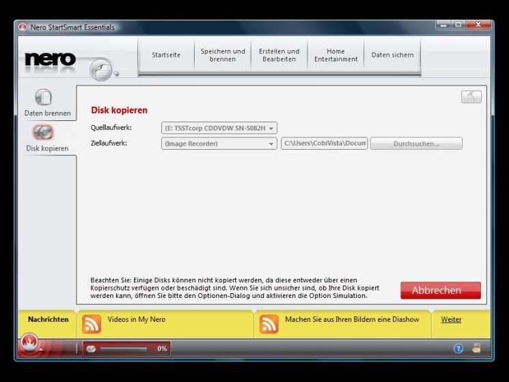
Task: Expand the Quellaufwerk drive dropdown
Action: 219,128
